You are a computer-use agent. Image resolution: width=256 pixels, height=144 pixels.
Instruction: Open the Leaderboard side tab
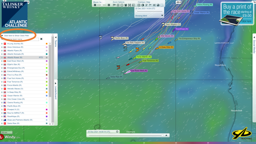tap(56, 92)
